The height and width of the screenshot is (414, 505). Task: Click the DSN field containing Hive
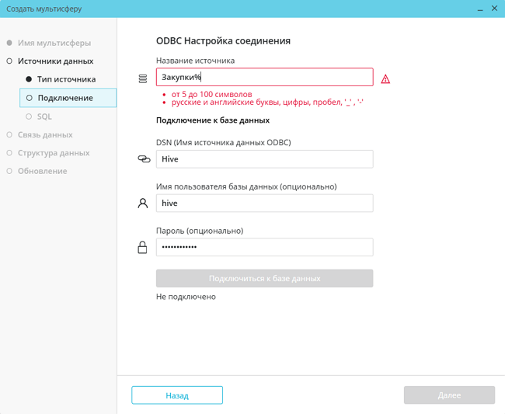264,159
